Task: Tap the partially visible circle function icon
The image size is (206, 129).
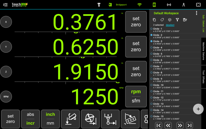Action: coord(145,119)
